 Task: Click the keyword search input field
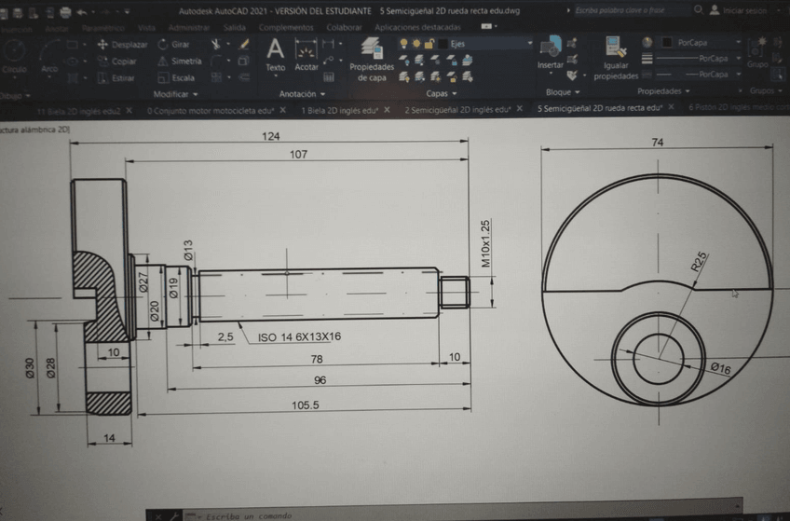tap(629, 10)
